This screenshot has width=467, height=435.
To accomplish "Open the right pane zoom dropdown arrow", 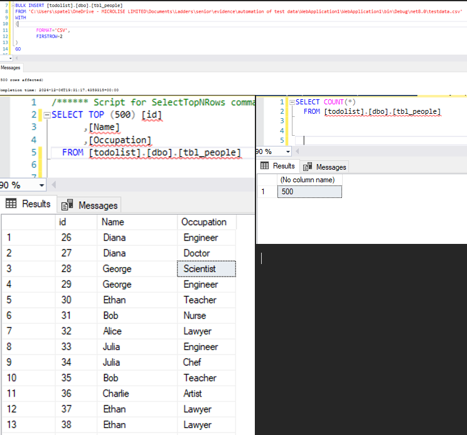I will pos(288,151).
